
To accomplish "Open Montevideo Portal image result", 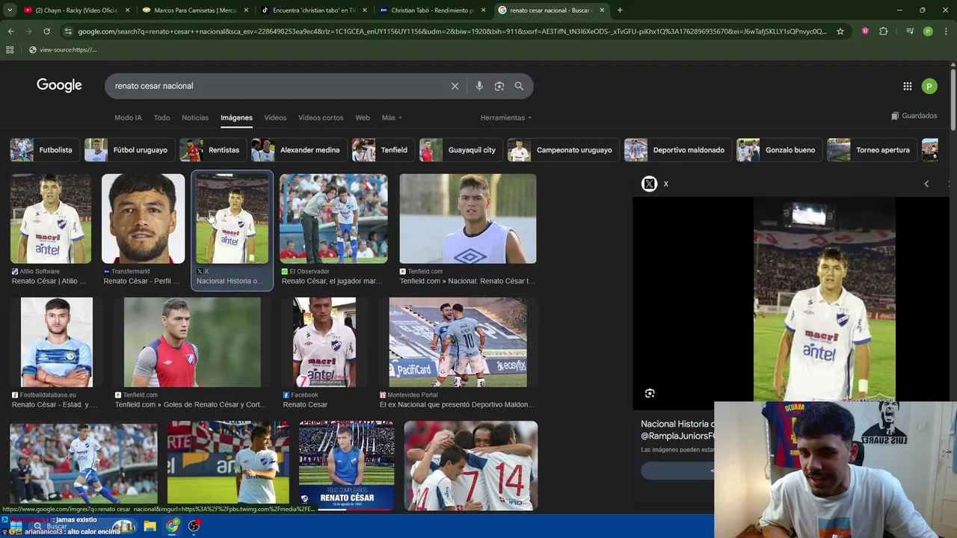I will pyautogui.click(x=458, y=342).
